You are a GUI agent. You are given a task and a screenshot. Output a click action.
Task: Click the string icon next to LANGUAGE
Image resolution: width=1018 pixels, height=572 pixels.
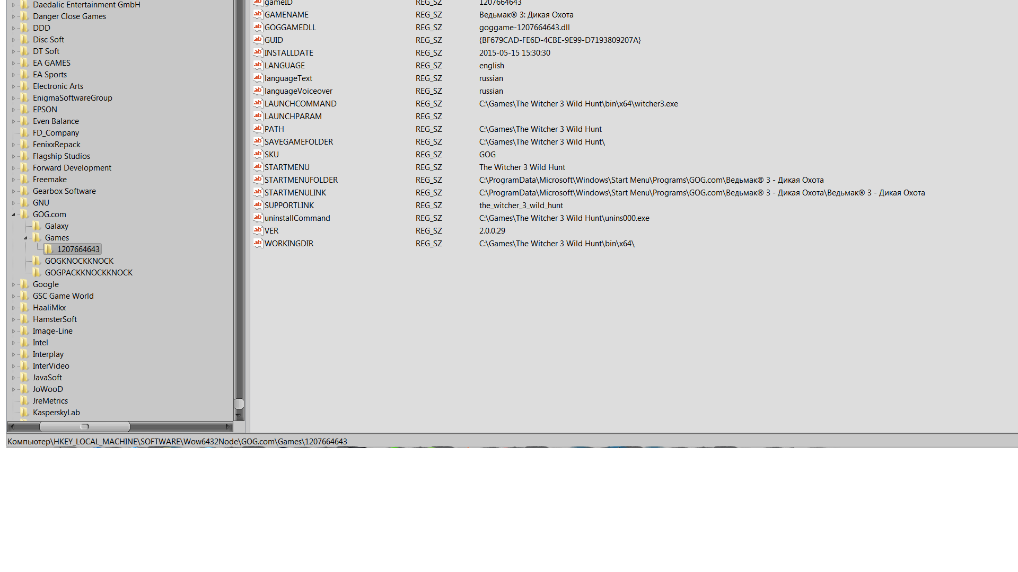(x=258, y=65)
